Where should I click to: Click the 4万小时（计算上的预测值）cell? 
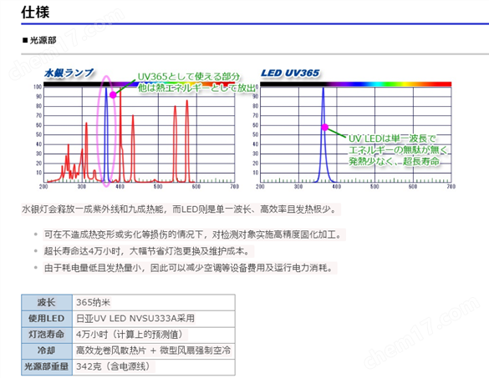point(154,335)
